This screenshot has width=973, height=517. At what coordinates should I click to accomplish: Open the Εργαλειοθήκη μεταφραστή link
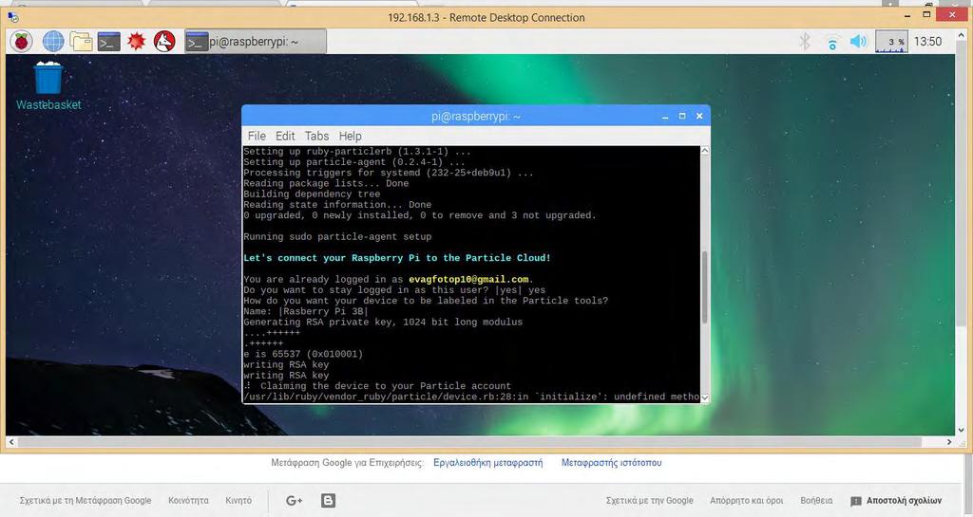(x=487, y=463)
